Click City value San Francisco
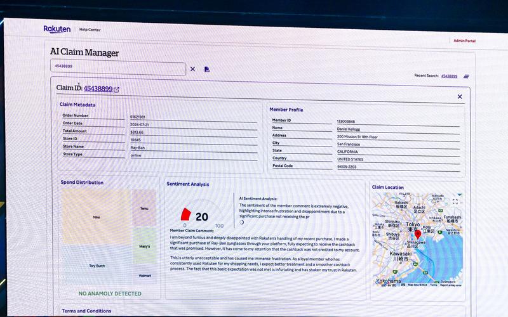This screenshot has width=508, height=317. coord(348,145)
